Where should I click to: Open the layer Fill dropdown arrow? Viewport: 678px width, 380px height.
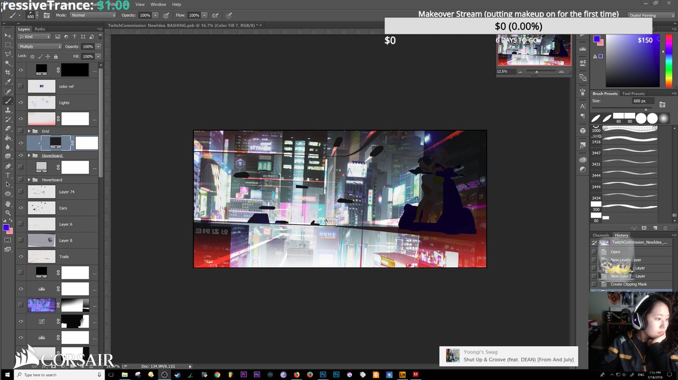[x=98, y=56]
